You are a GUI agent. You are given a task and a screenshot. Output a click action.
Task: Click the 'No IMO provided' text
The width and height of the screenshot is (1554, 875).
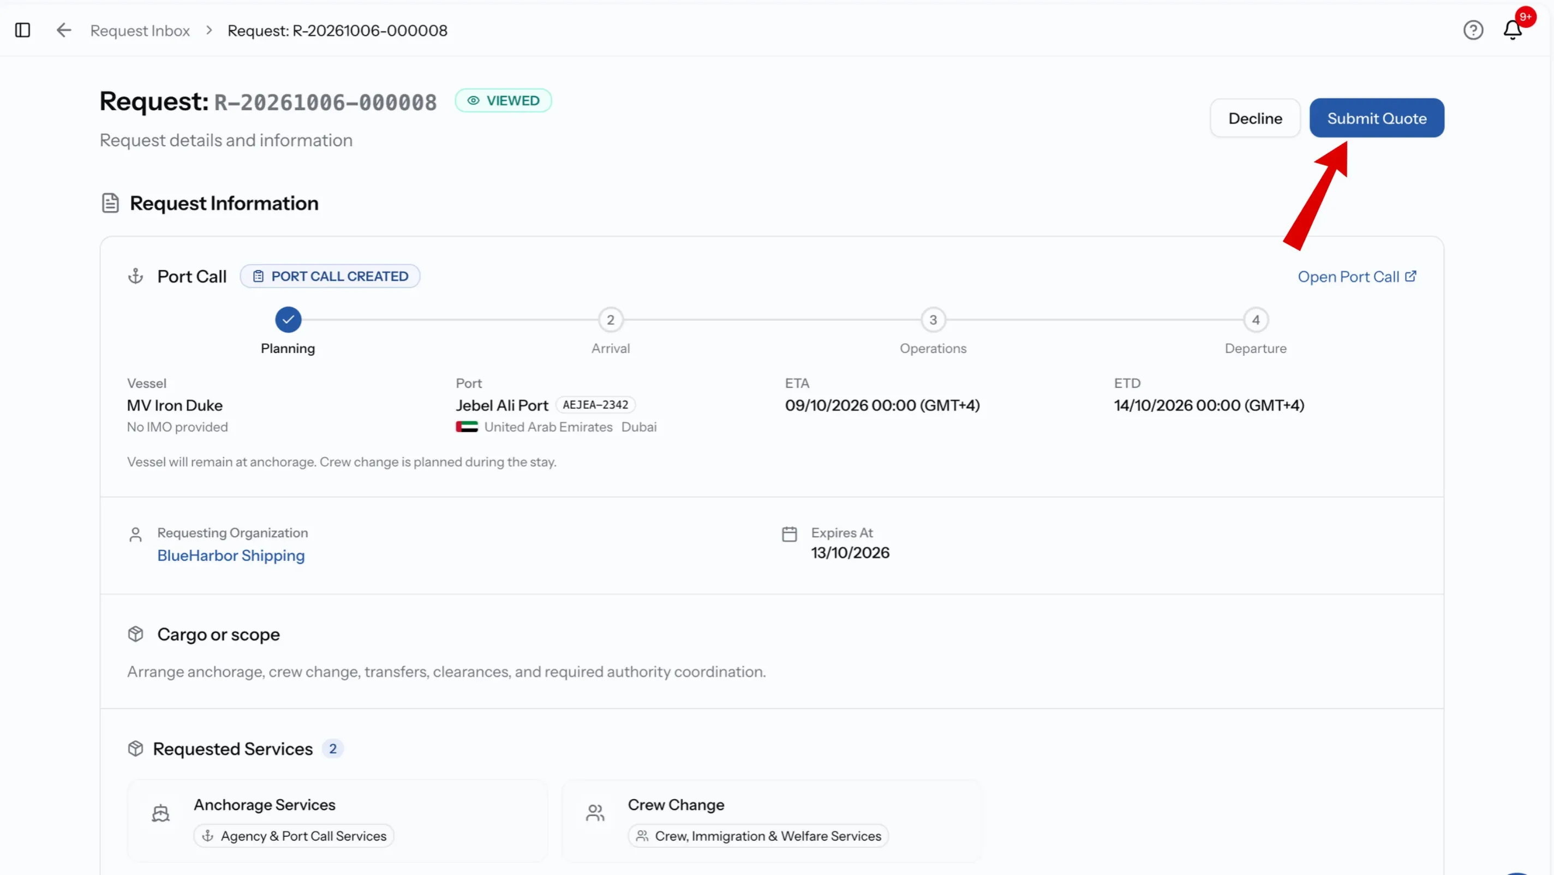177,427
